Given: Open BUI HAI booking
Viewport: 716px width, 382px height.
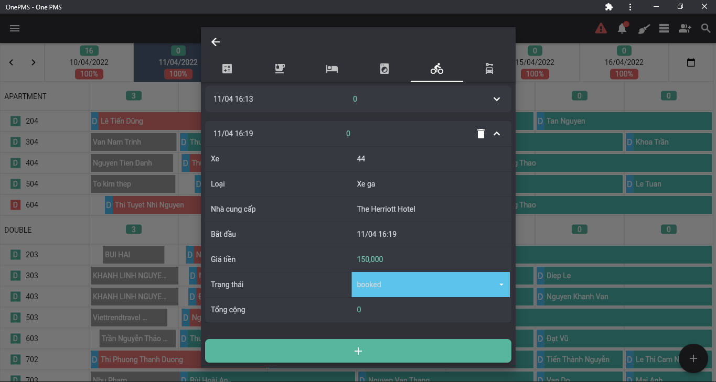Looking at the screenshot, I should (134, 255).
